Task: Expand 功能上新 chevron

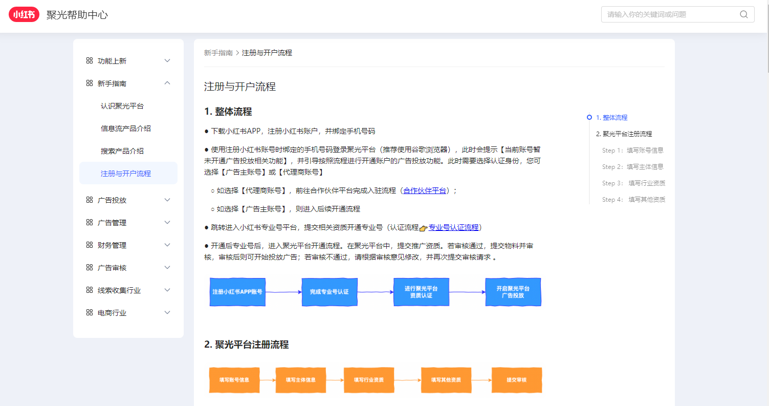Action: coord(167,61)
